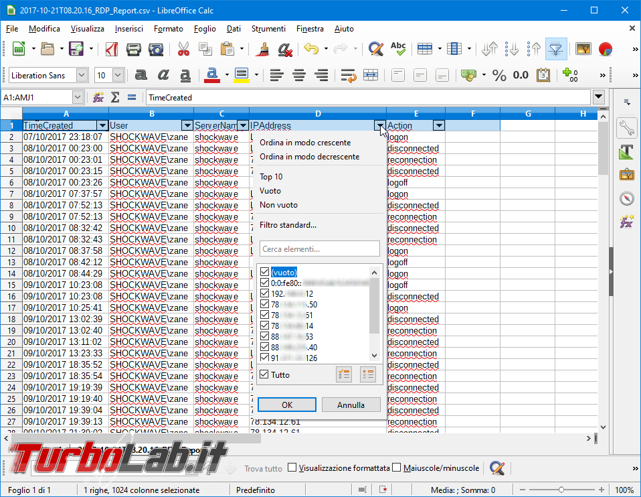Expand the font size dropdown
Image resolution: width=641 pixels, height=497 pixels.
click(x=118, y=75)
